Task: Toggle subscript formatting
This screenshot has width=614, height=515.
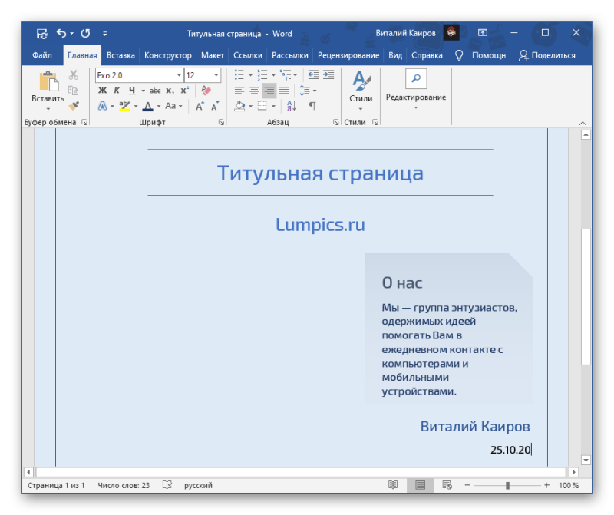Action: coord(170,91)
